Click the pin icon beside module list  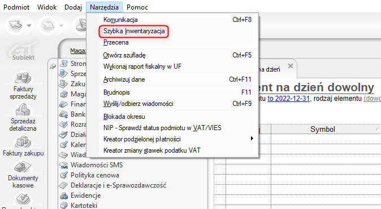pyautogui.click(x=53, y=66)
